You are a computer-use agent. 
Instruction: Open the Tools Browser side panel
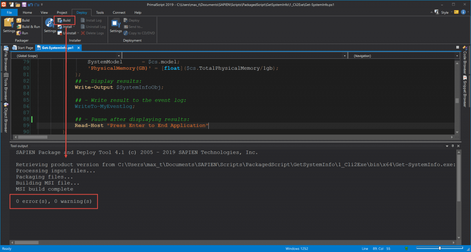pyautogui.click(x=6, y=87)
